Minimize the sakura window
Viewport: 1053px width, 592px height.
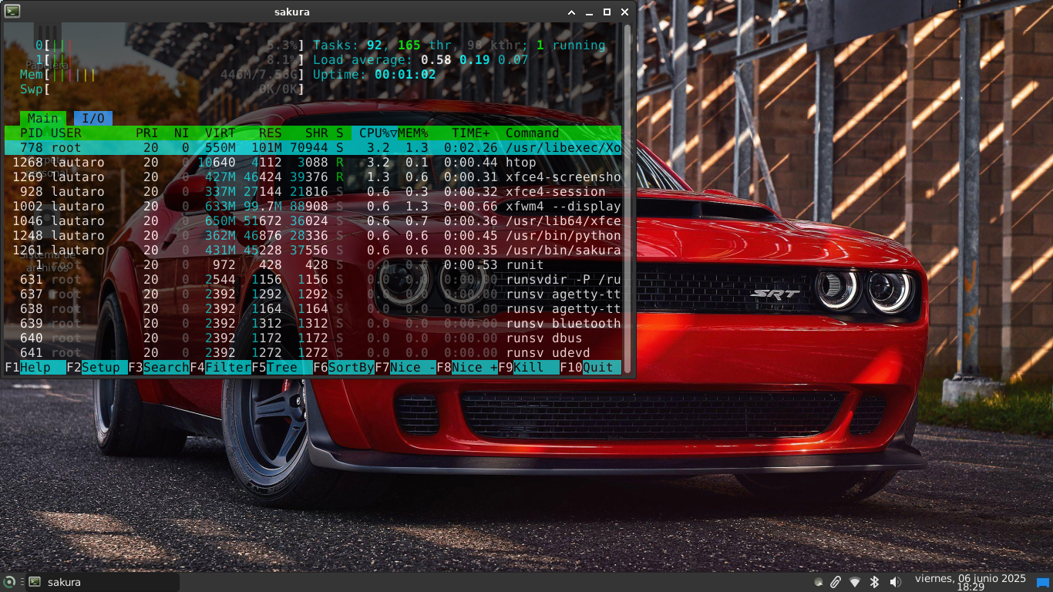pos(589,12)
